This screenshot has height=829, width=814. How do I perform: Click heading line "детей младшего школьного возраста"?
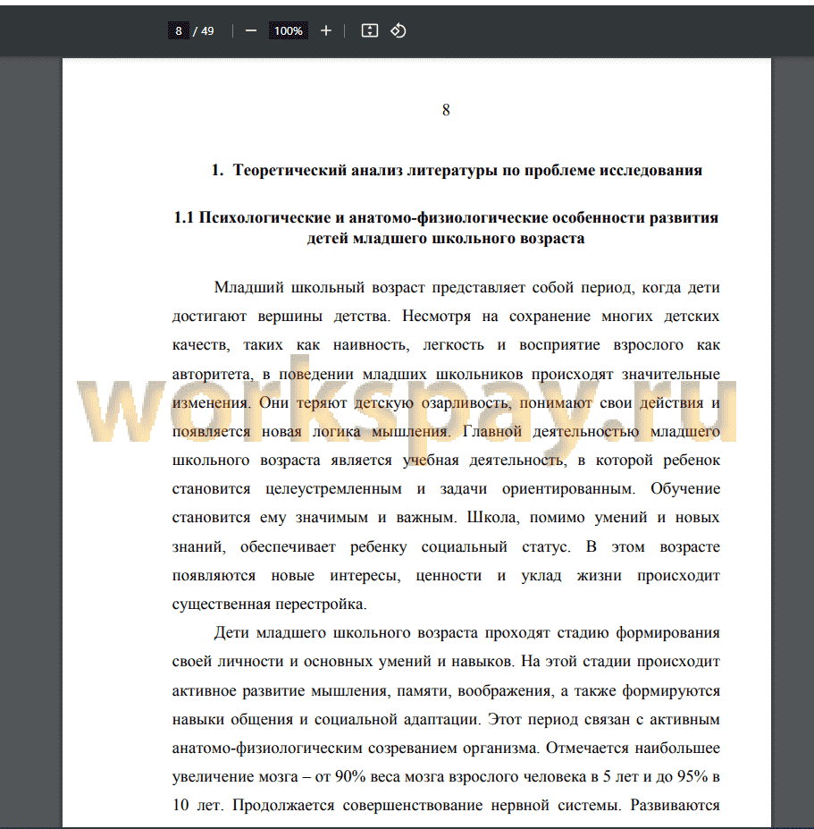click(446, 239)
